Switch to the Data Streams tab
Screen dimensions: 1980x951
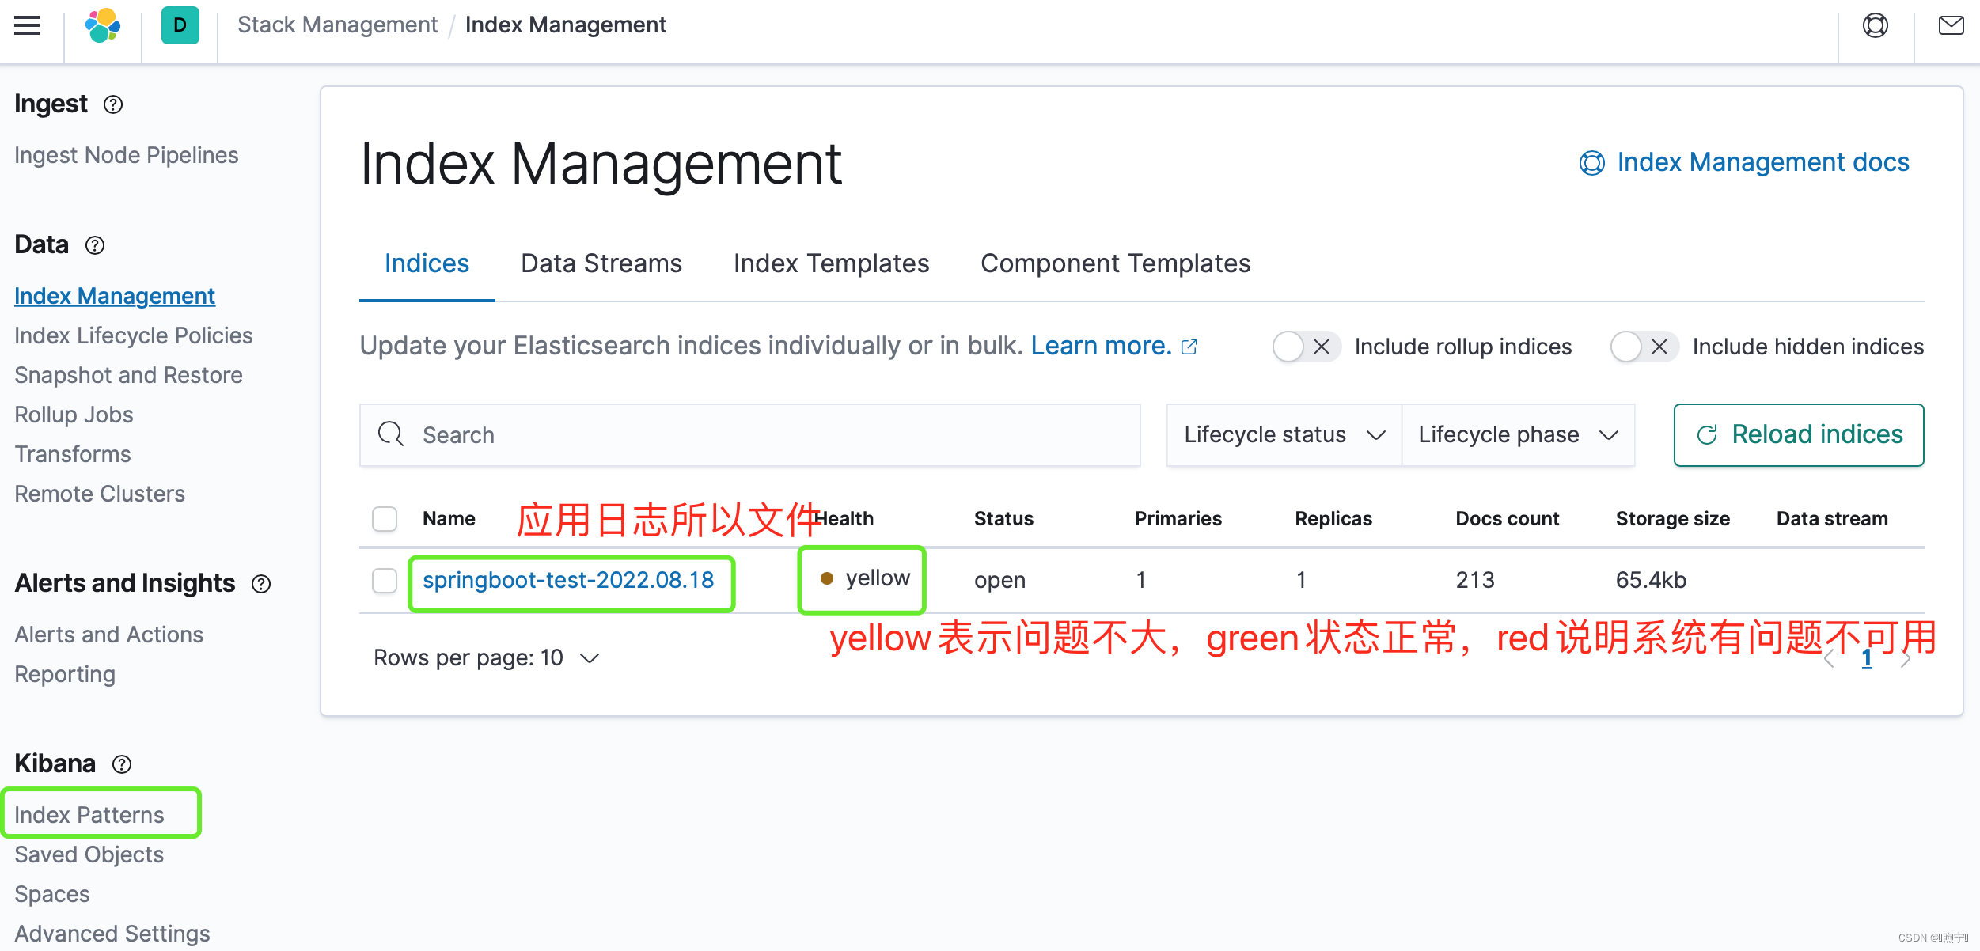601,263
